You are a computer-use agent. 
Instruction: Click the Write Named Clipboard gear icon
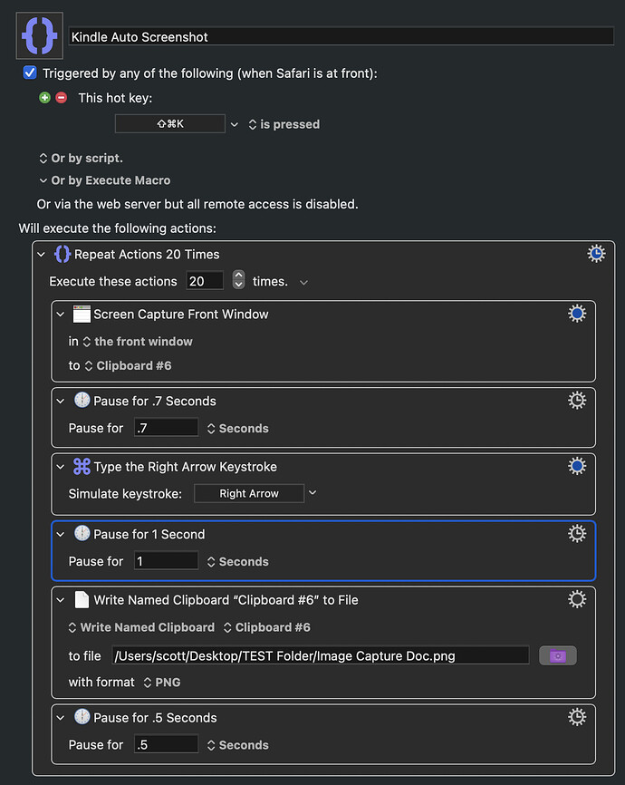[577, 599]
